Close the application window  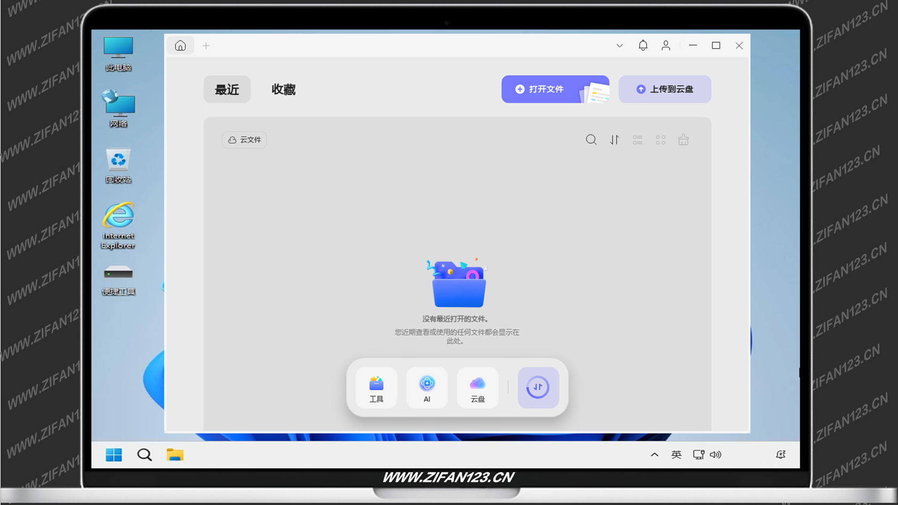click(739, 46)
